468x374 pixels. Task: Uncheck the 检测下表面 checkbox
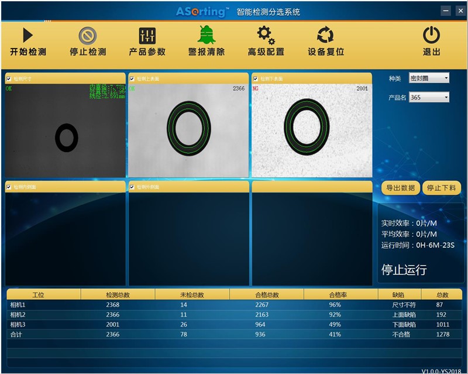click(256, 78)
